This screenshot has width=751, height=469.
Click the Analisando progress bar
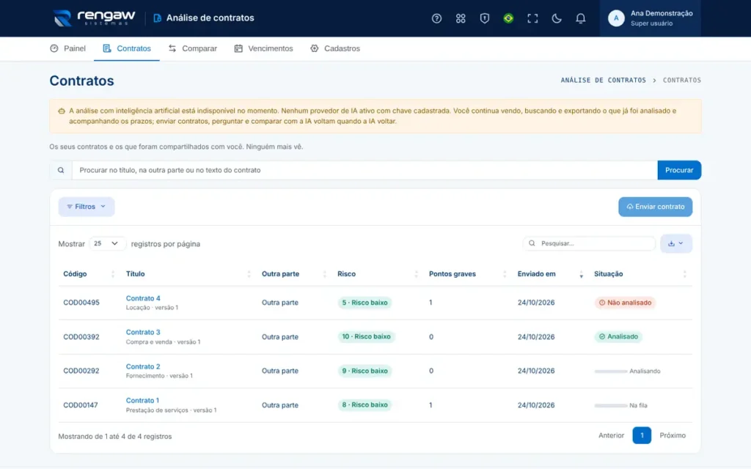point(611,372)
